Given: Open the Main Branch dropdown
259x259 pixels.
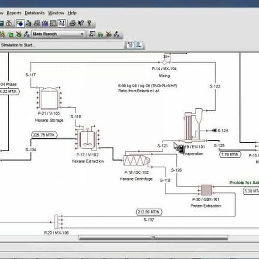Looking at the screenshot, I should point(58,34).
